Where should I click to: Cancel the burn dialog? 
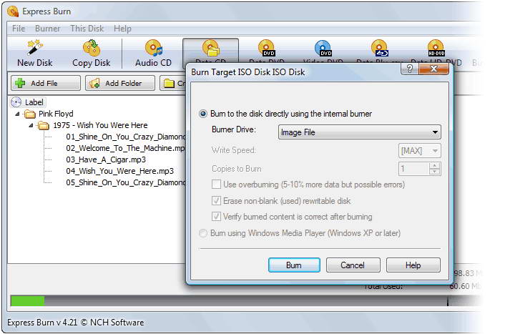pos(353,265)
